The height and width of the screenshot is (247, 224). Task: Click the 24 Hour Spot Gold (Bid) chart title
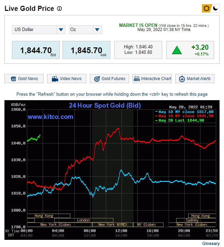[x=105, y=105]
